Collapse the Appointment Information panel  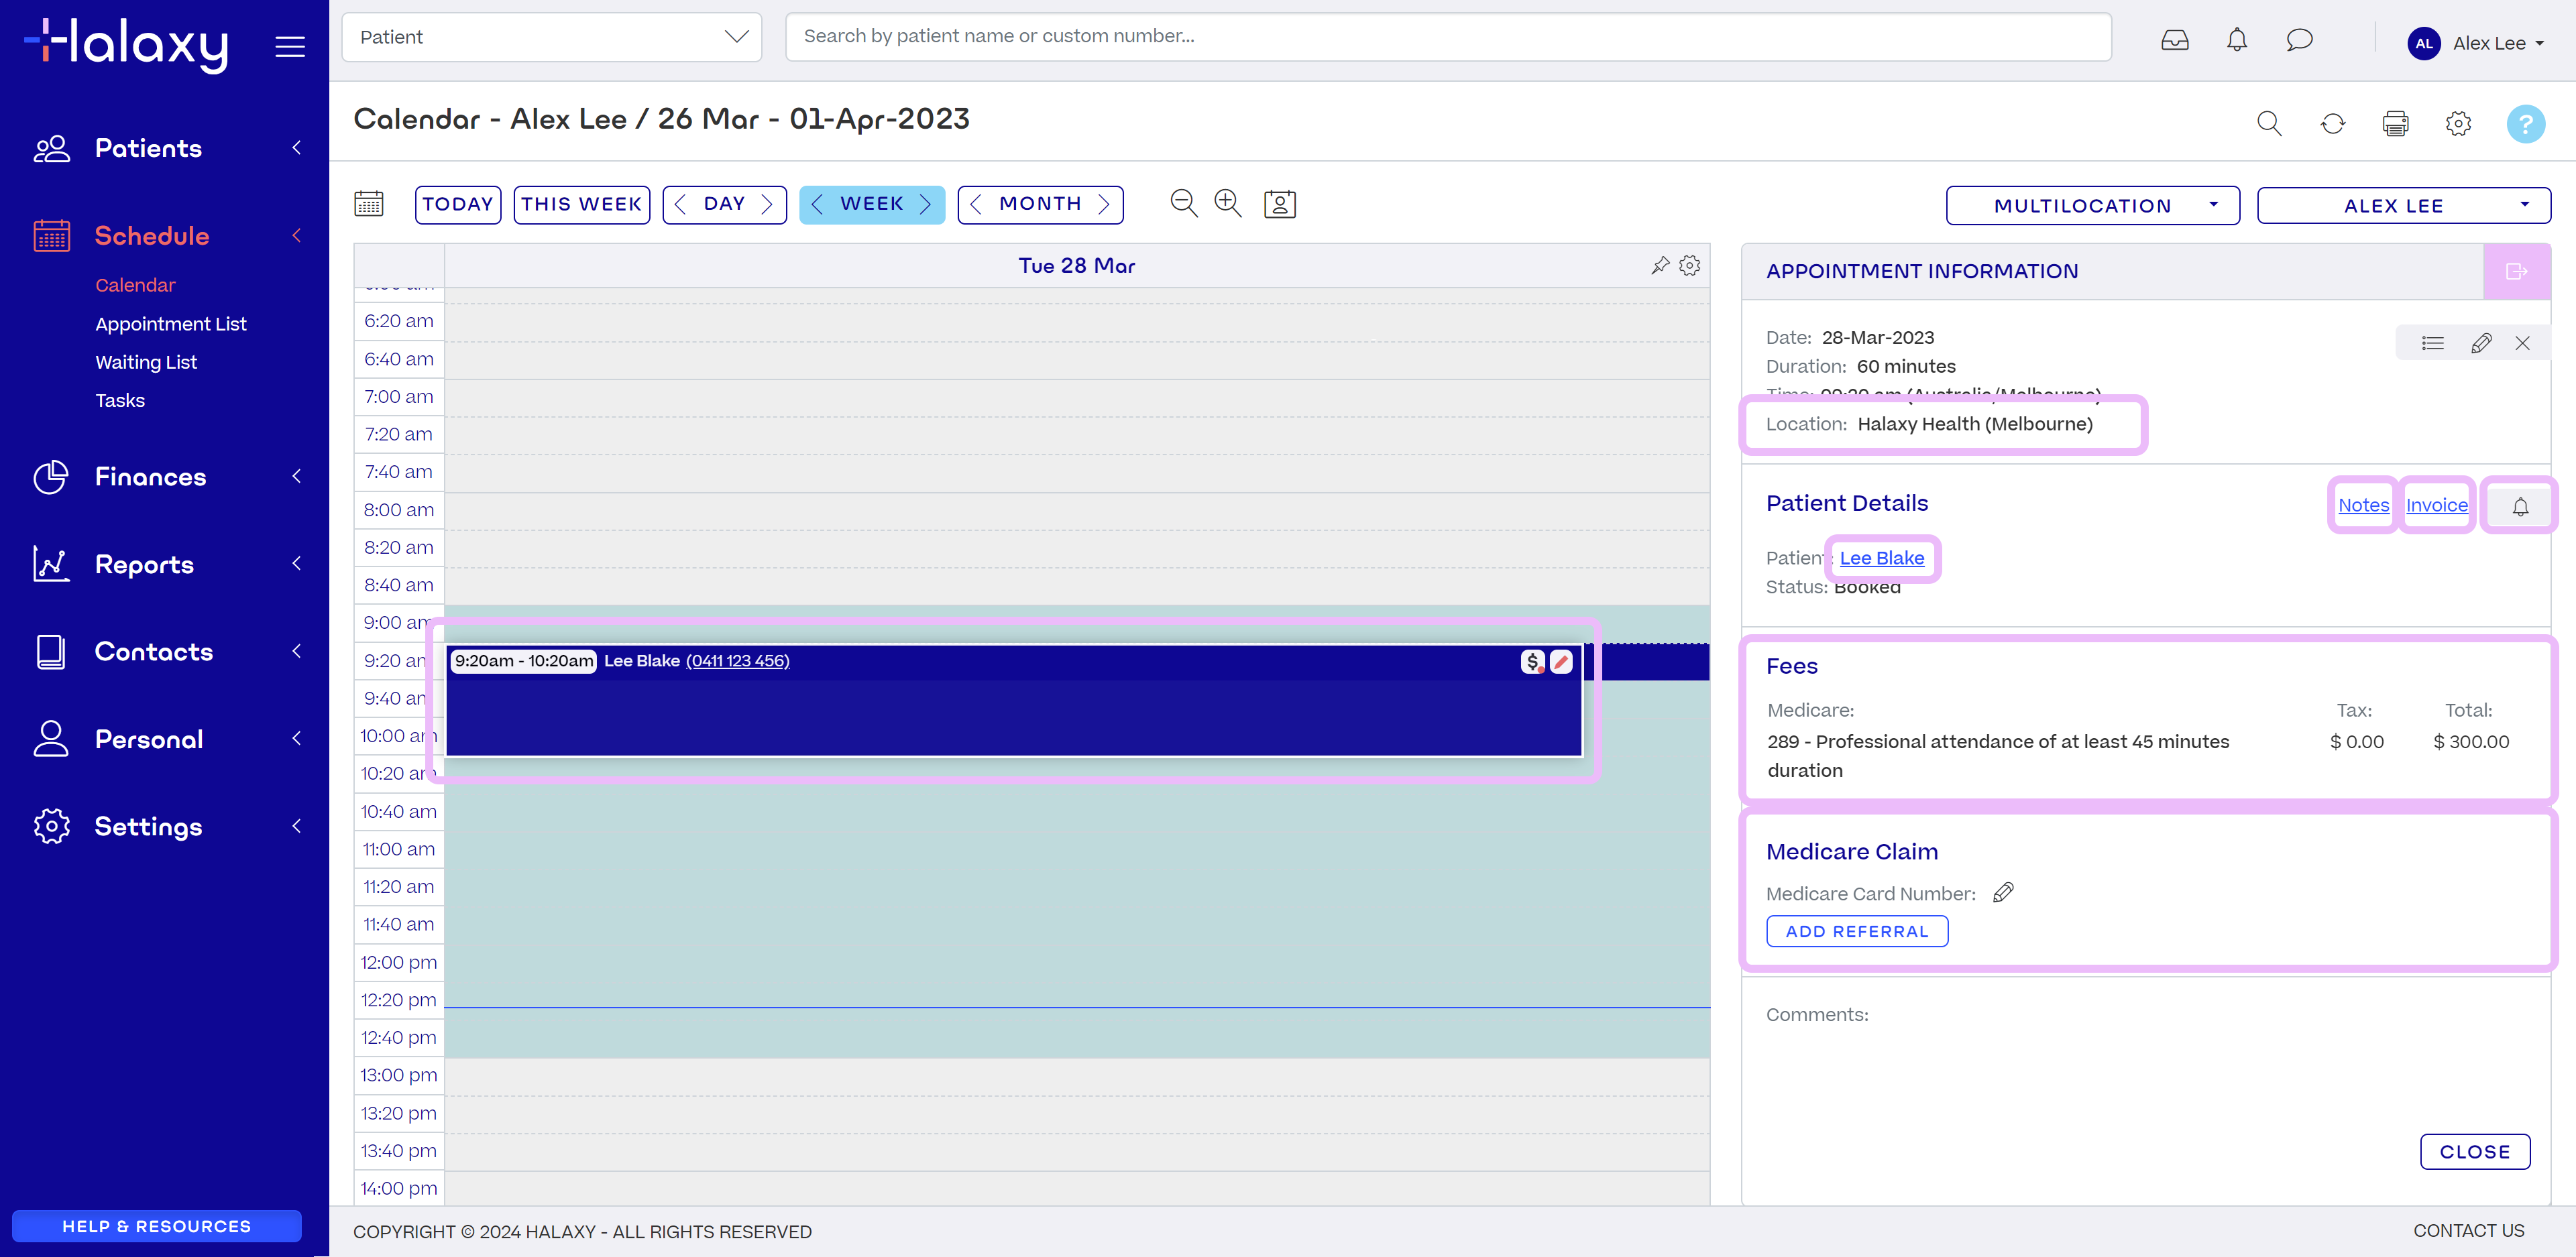pyautogui.click(x=2516, y=271)
